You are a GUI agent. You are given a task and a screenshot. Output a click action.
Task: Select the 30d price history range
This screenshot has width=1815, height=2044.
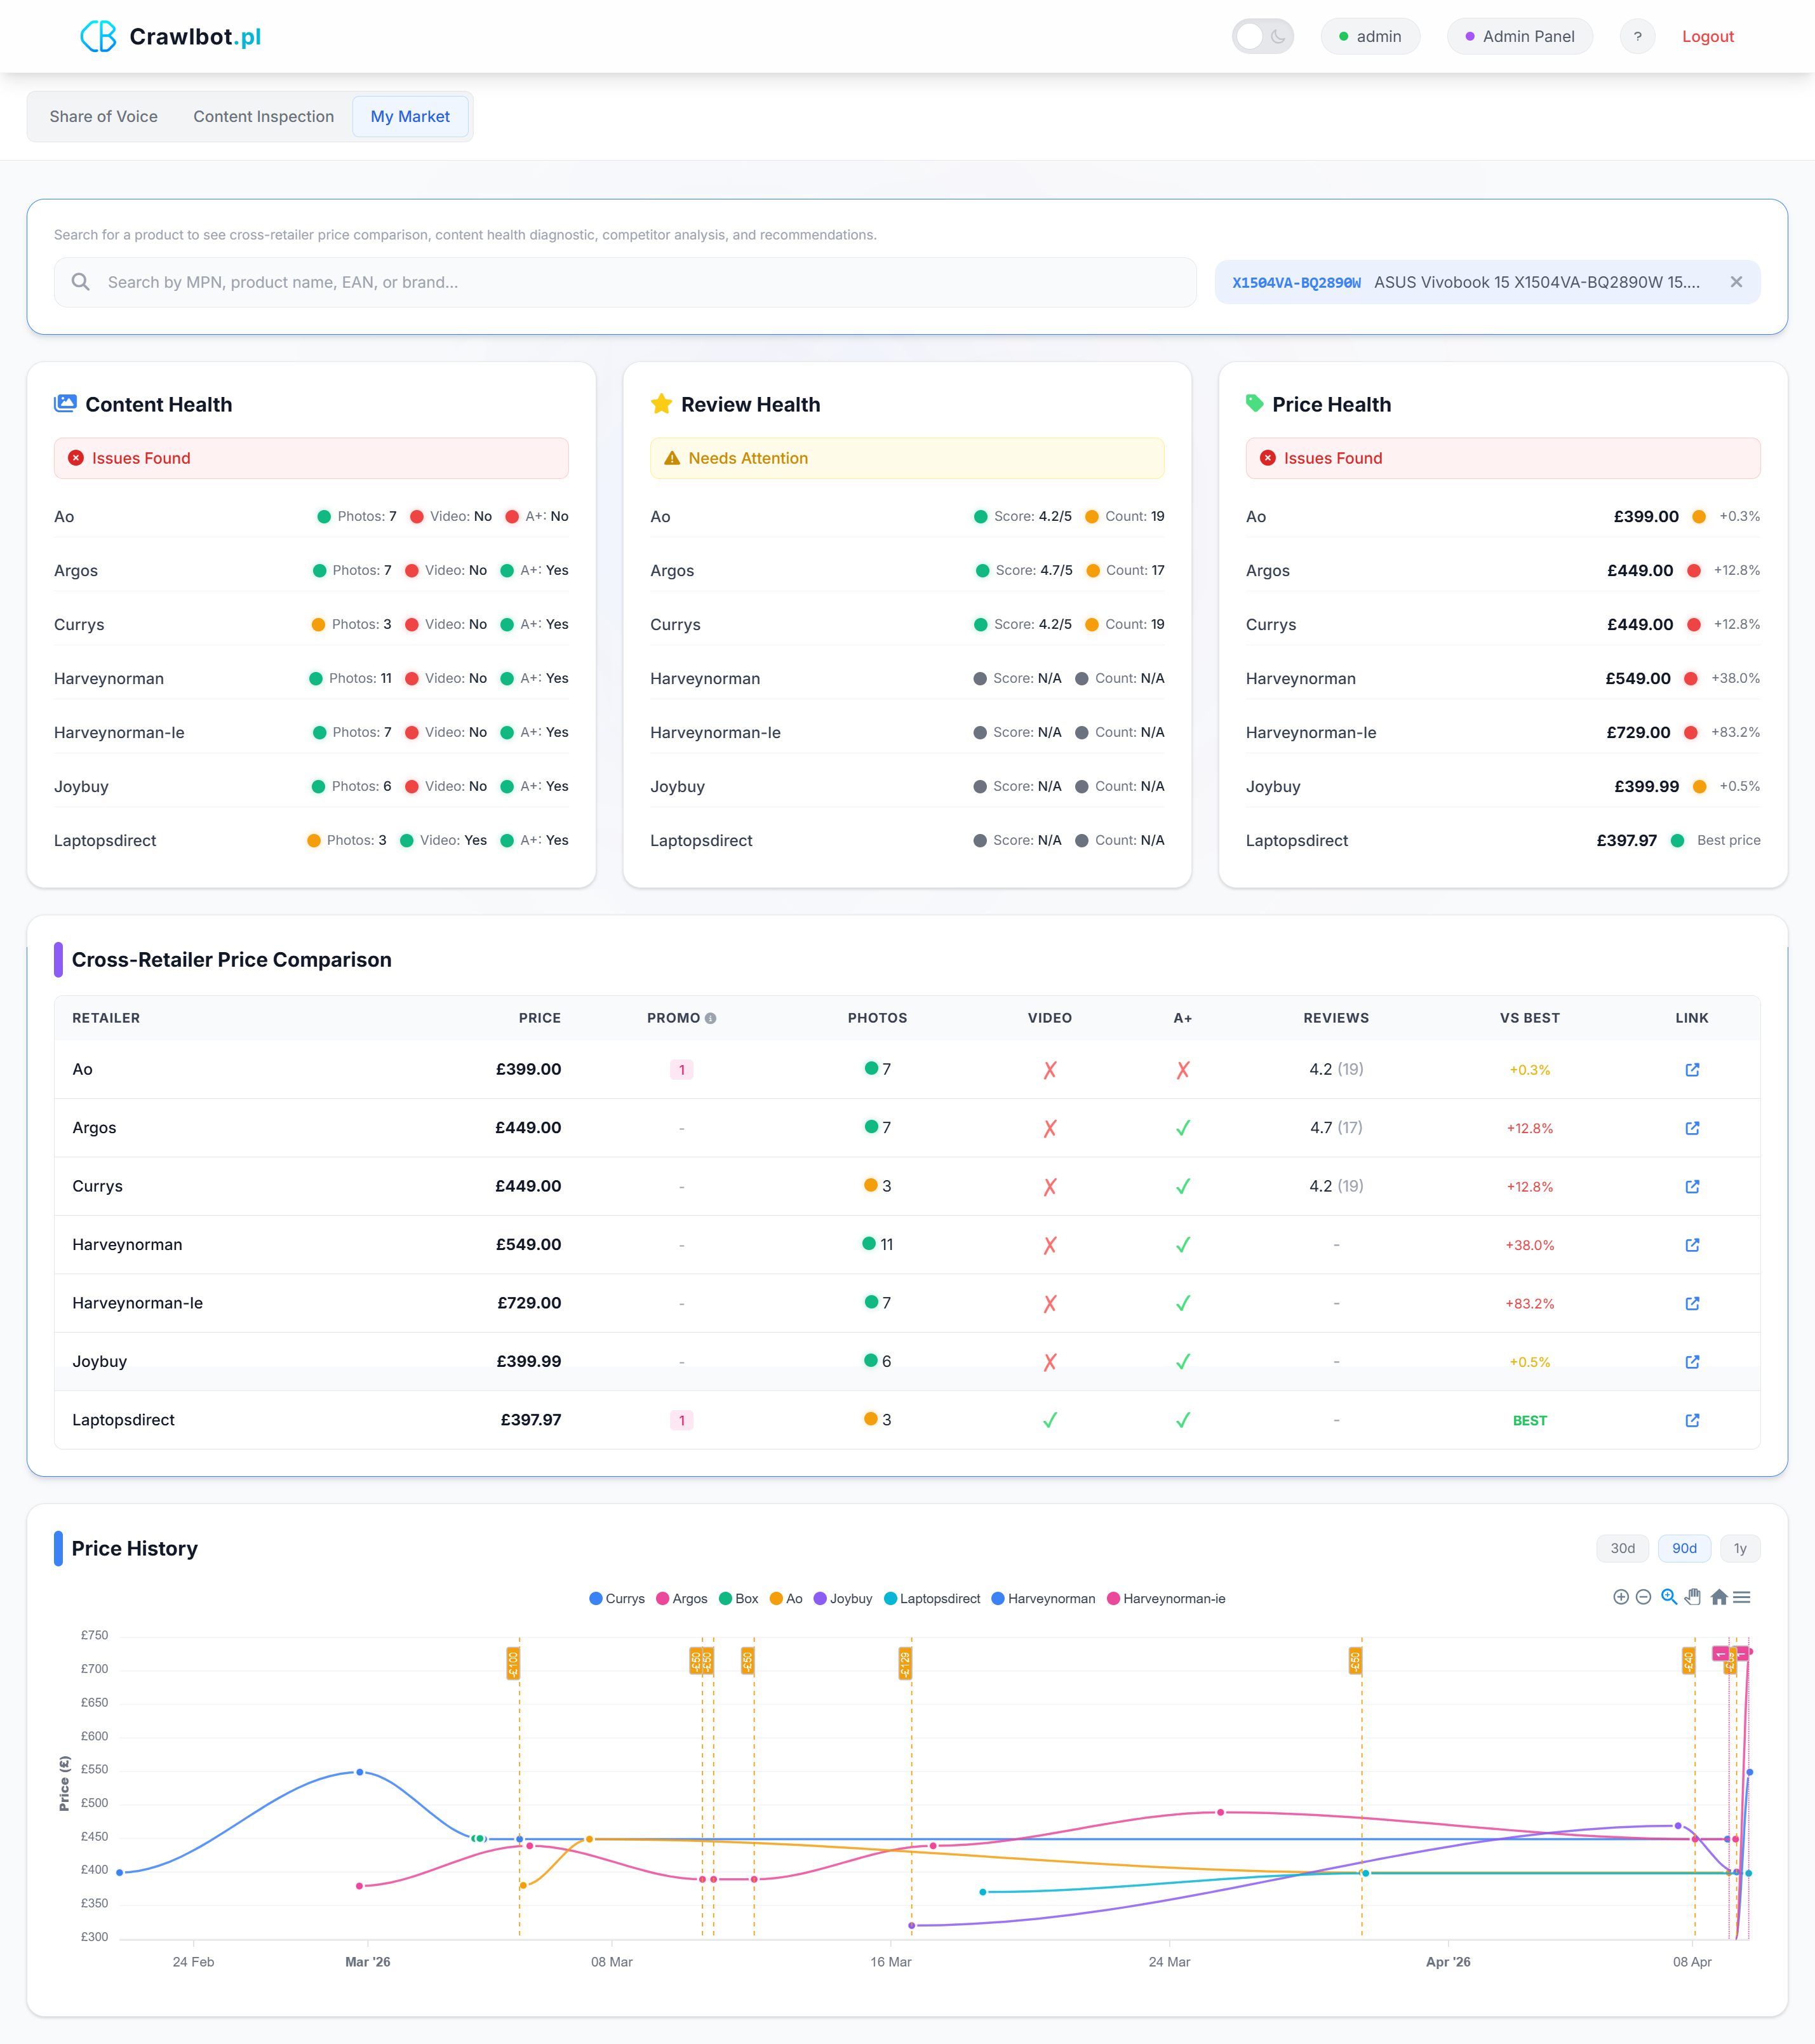1622,1548
